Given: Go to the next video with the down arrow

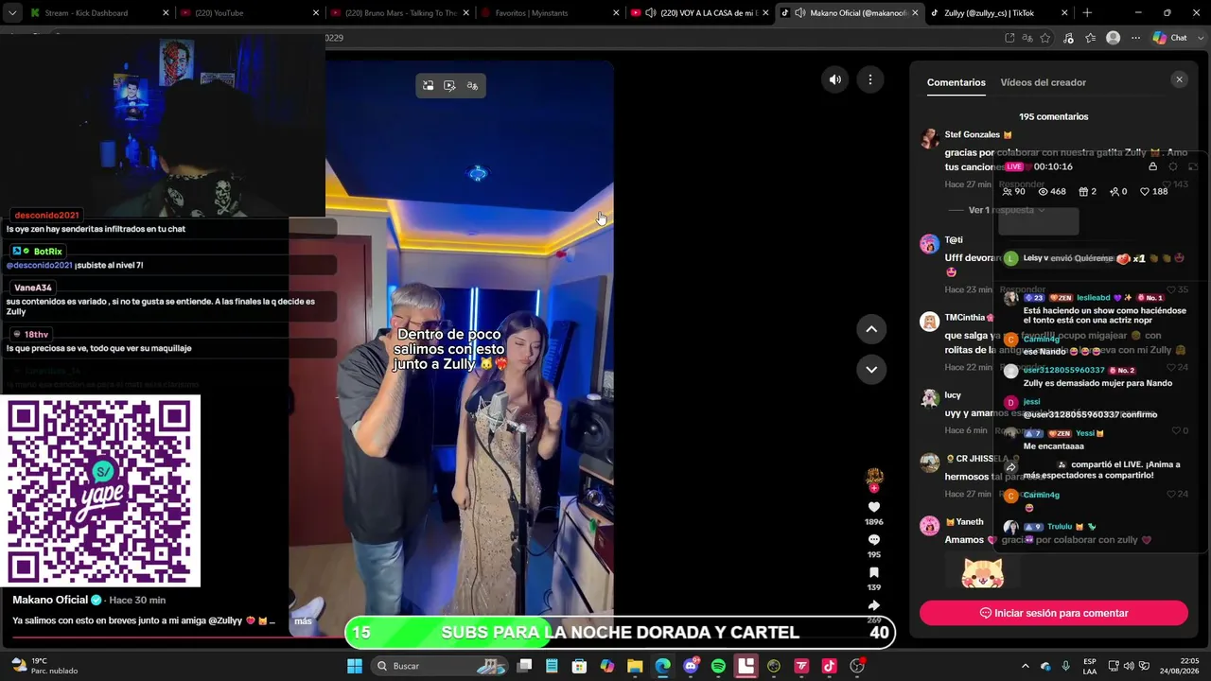Looking at the screenshot, I should tap(871, 369).
